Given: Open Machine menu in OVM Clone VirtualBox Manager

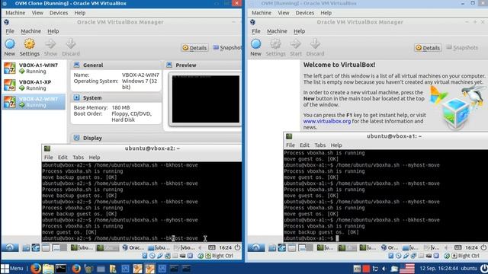Looking at the screenshot, I should click(30, 31).
